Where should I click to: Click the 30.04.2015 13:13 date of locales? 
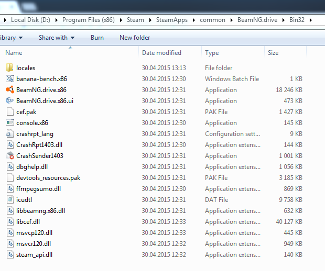coord(164,68)
